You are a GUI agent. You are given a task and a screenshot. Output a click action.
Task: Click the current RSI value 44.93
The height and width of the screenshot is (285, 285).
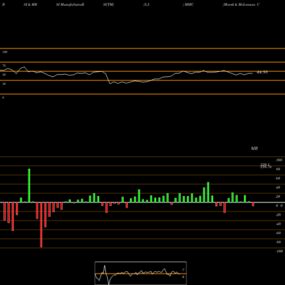(262, 72)
